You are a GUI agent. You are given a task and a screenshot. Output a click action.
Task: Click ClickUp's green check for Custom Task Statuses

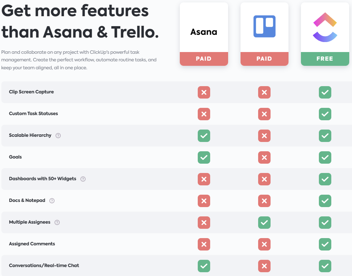pos(325,114)
